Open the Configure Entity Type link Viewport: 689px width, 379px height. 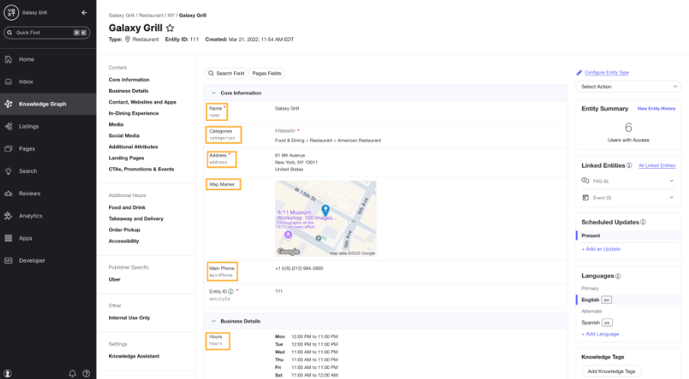[x=607, y=72]
